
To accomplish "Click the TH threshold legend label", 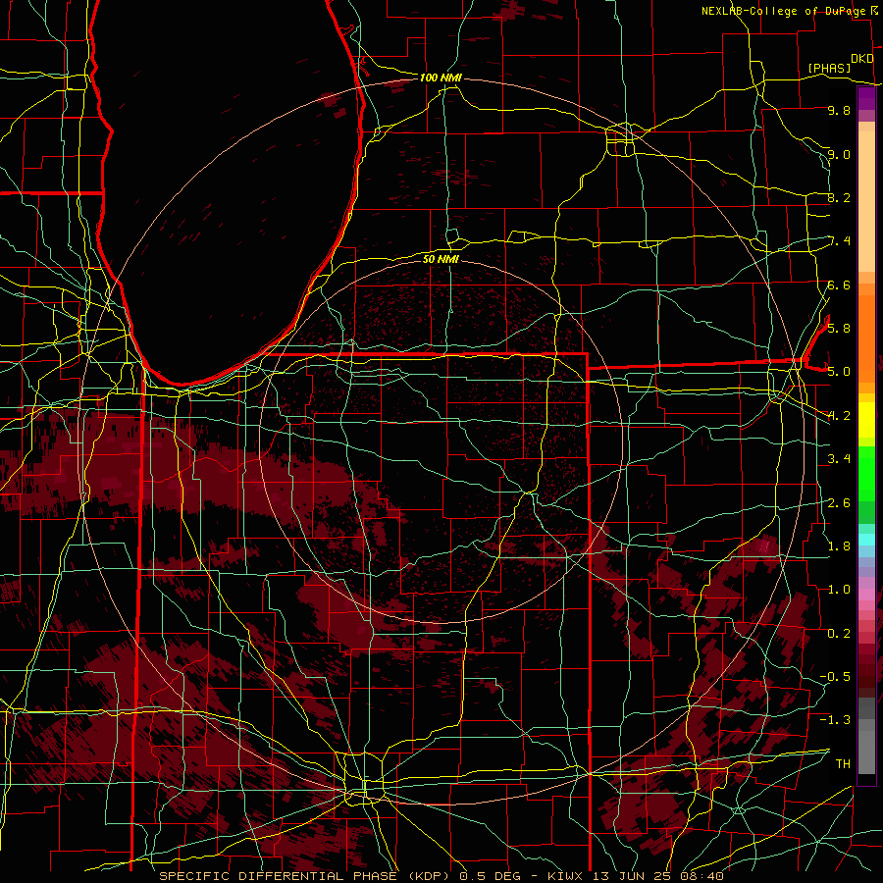I will 843,763.
